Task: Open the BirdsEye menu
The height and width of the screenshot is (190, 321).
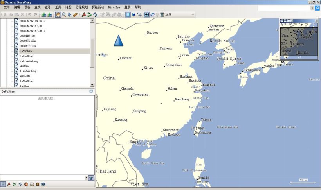Action: click(114, 7)
